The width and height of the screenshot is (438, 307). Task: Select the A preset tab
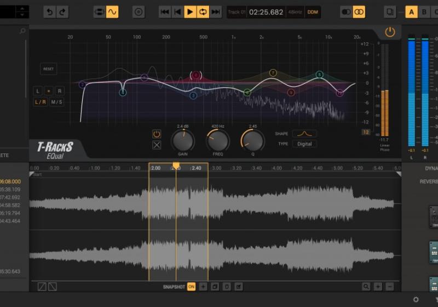click(x=411, y=12)
